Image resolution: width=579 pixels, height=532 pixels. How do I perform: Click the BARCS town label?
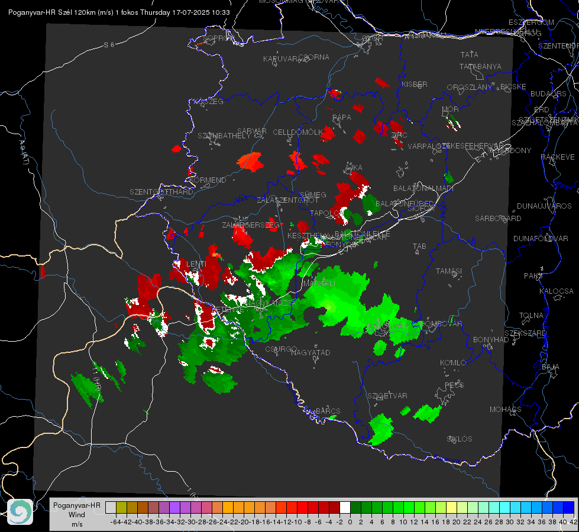pyautogui.click(x=328, y=411)
